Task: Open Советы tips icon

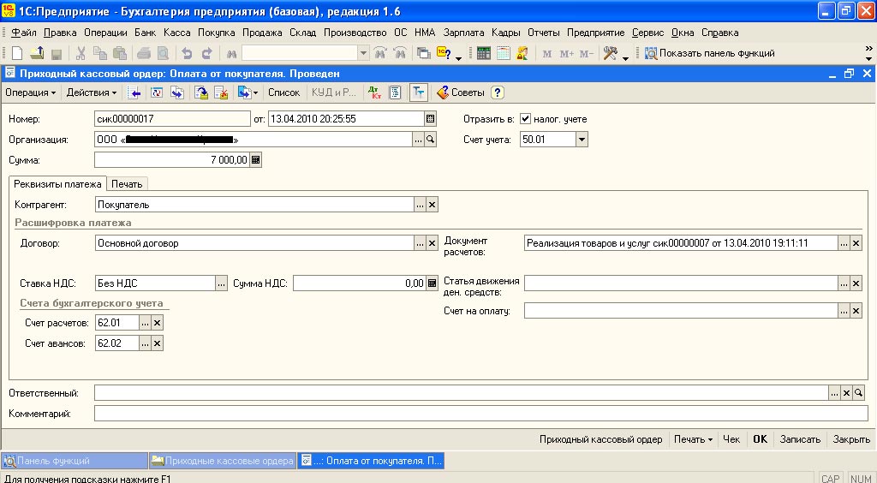Action: click(x=443, y=92)
